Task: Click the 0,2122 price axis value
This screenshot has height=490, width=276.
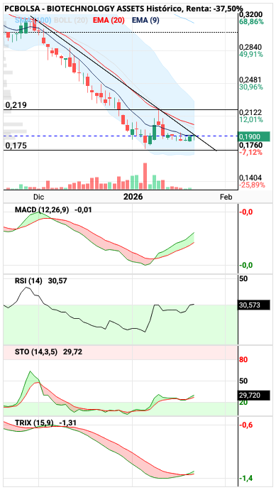Action: [250, 112]
